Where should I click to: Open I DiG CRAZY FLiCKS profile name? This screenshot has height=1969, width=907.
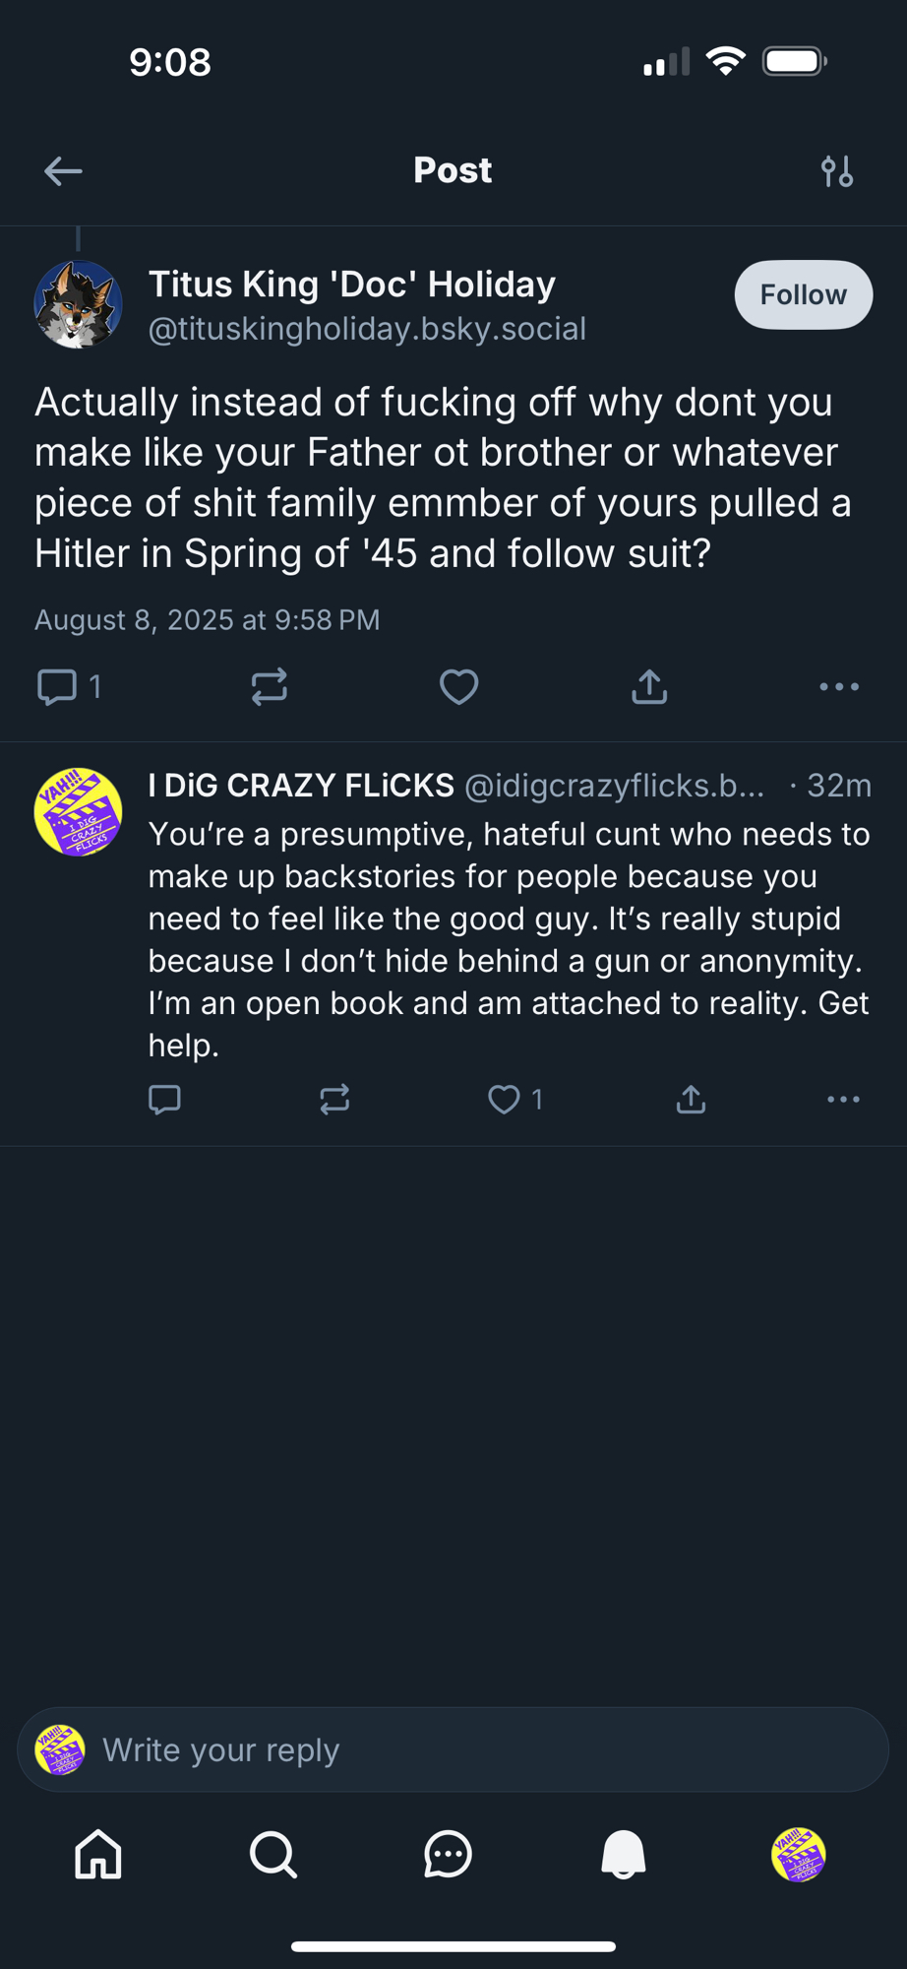pos(301,786)
